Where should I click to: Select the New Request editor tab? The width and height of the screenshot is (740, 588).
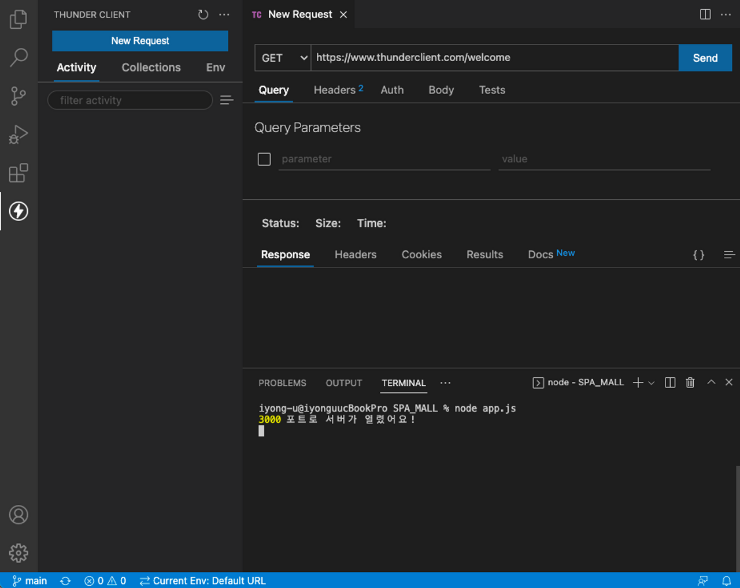[x=299, y=14]
